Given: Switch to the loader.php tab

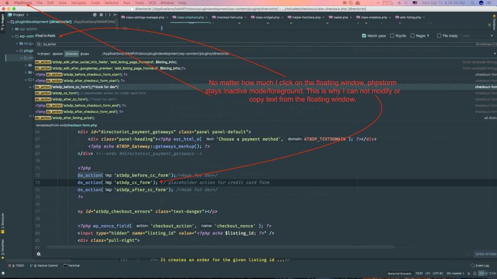Looking at the screenshot, I should (340, 17).
